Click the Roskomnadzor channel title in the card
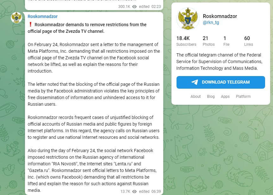Screen dimensions: 273x195 click(220, 16)
